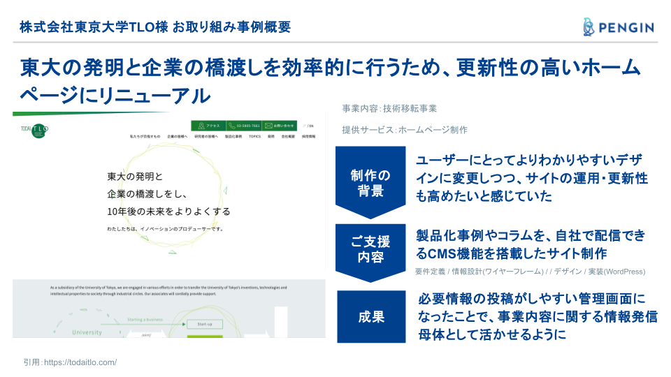Image resolution: width=671 pixels, height=377 pixels.
Task: Click the Starting a business label
Action: pos(145,319)
